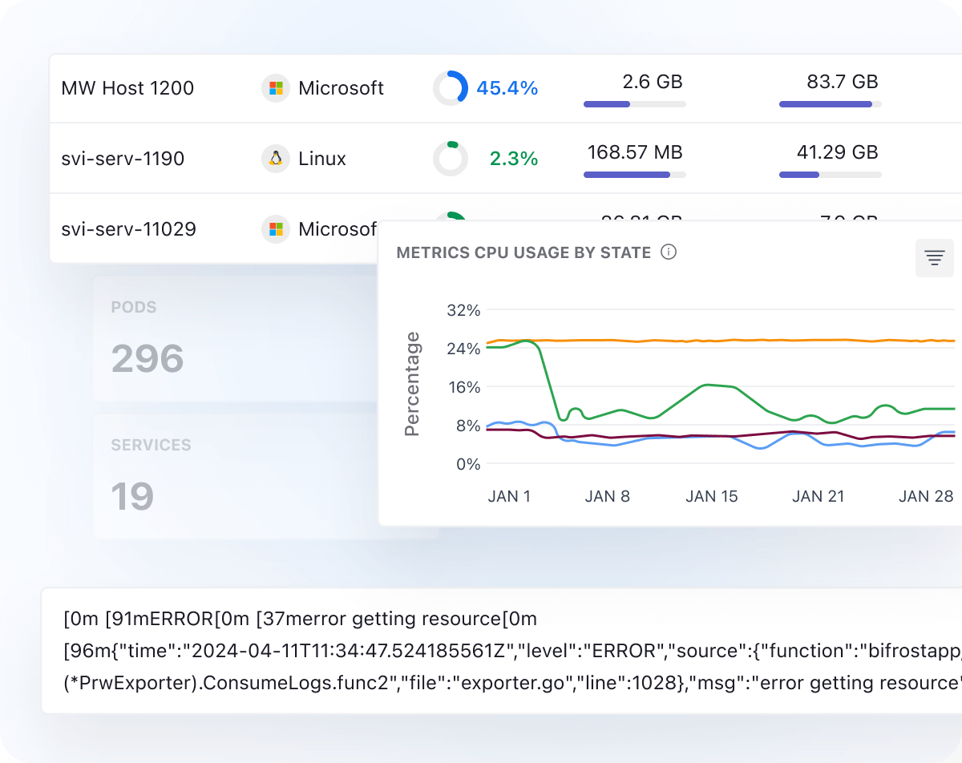
Task: Click the SERVICES card label
Action: (x=151, y=445)
